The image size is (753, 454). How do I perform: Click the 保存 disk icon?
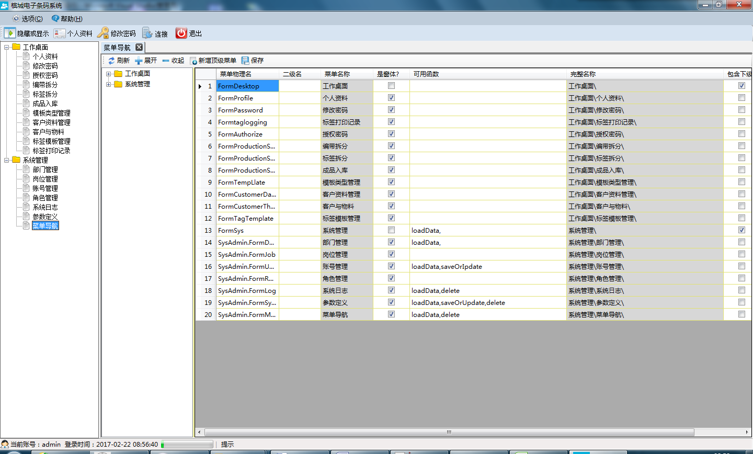pos(245,61)
